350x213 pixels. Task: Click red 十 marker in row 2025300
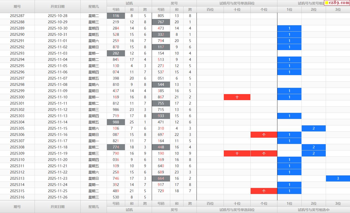point(237,97)
